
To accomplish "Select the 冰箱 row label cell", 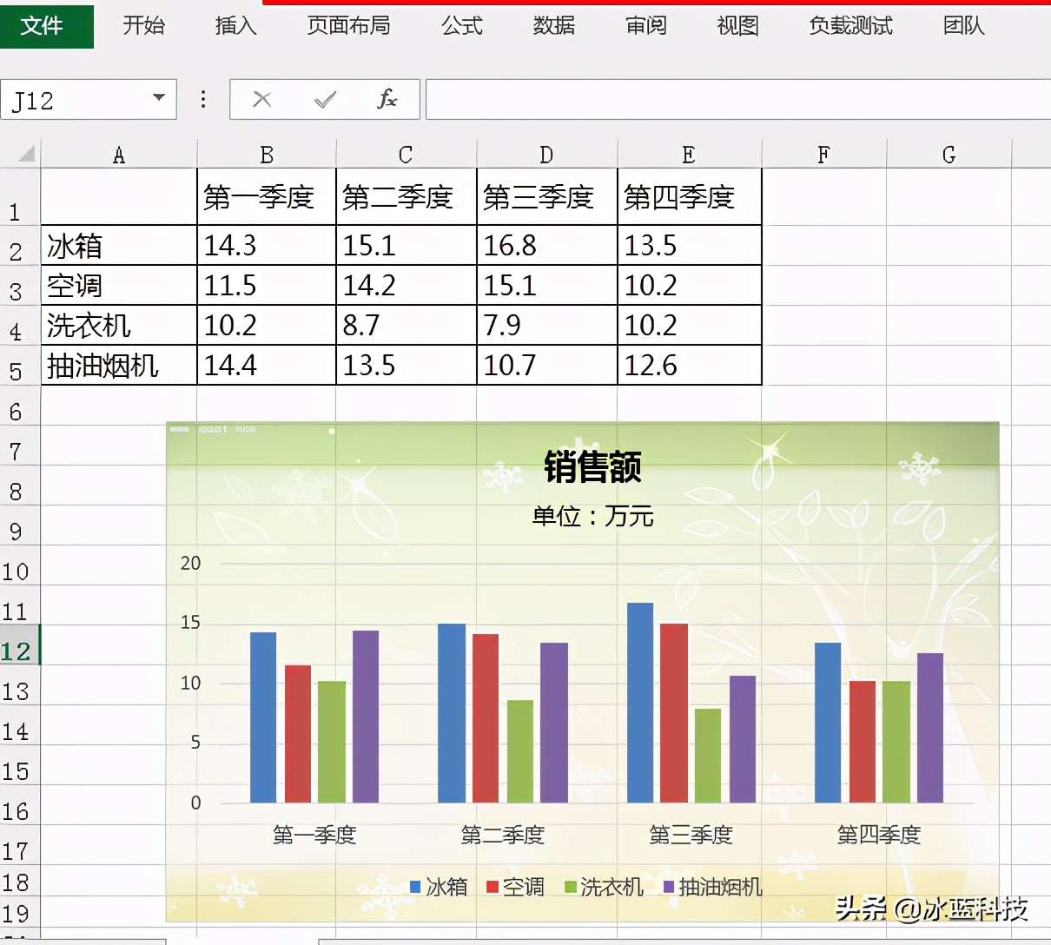I will coord(119,246).
